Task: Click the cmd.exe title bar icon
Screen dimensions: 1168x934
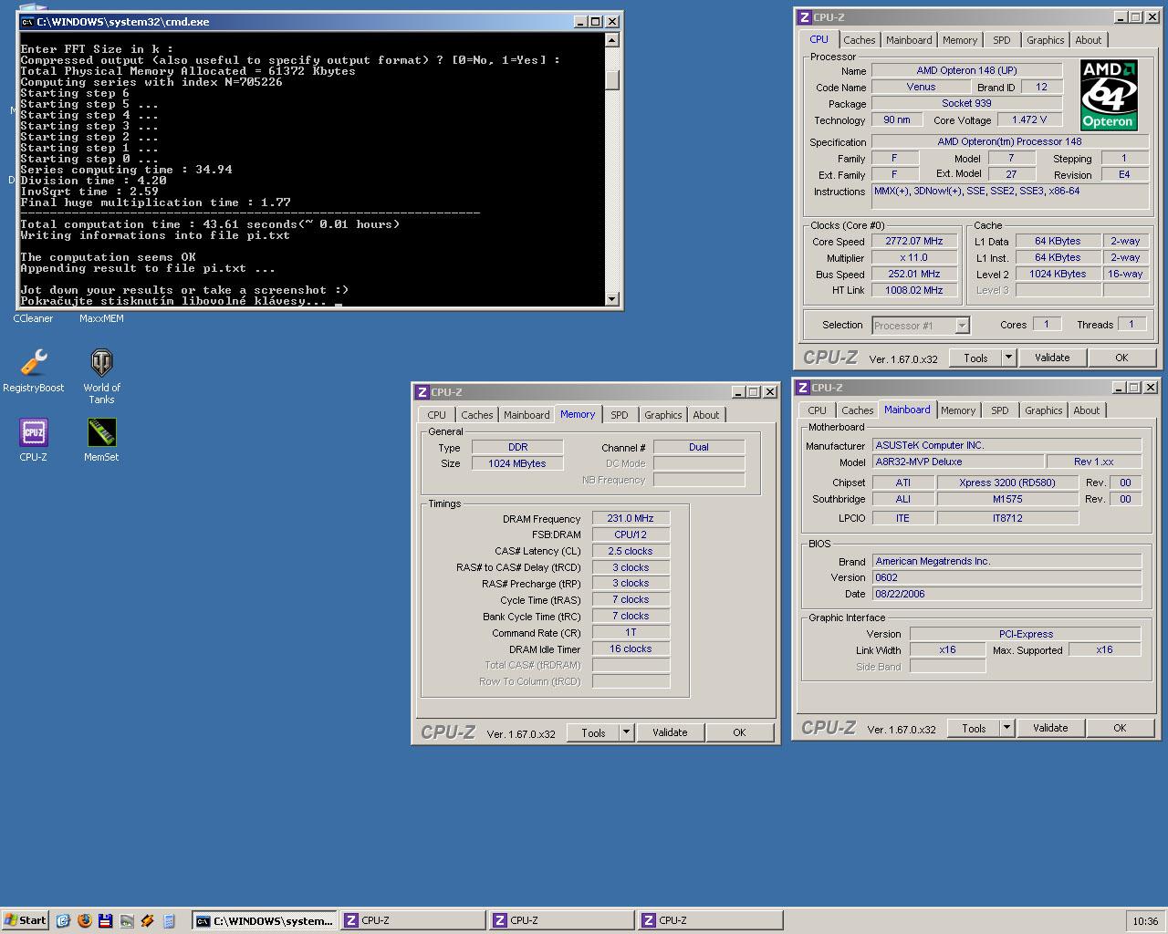Action: (27, 21)
